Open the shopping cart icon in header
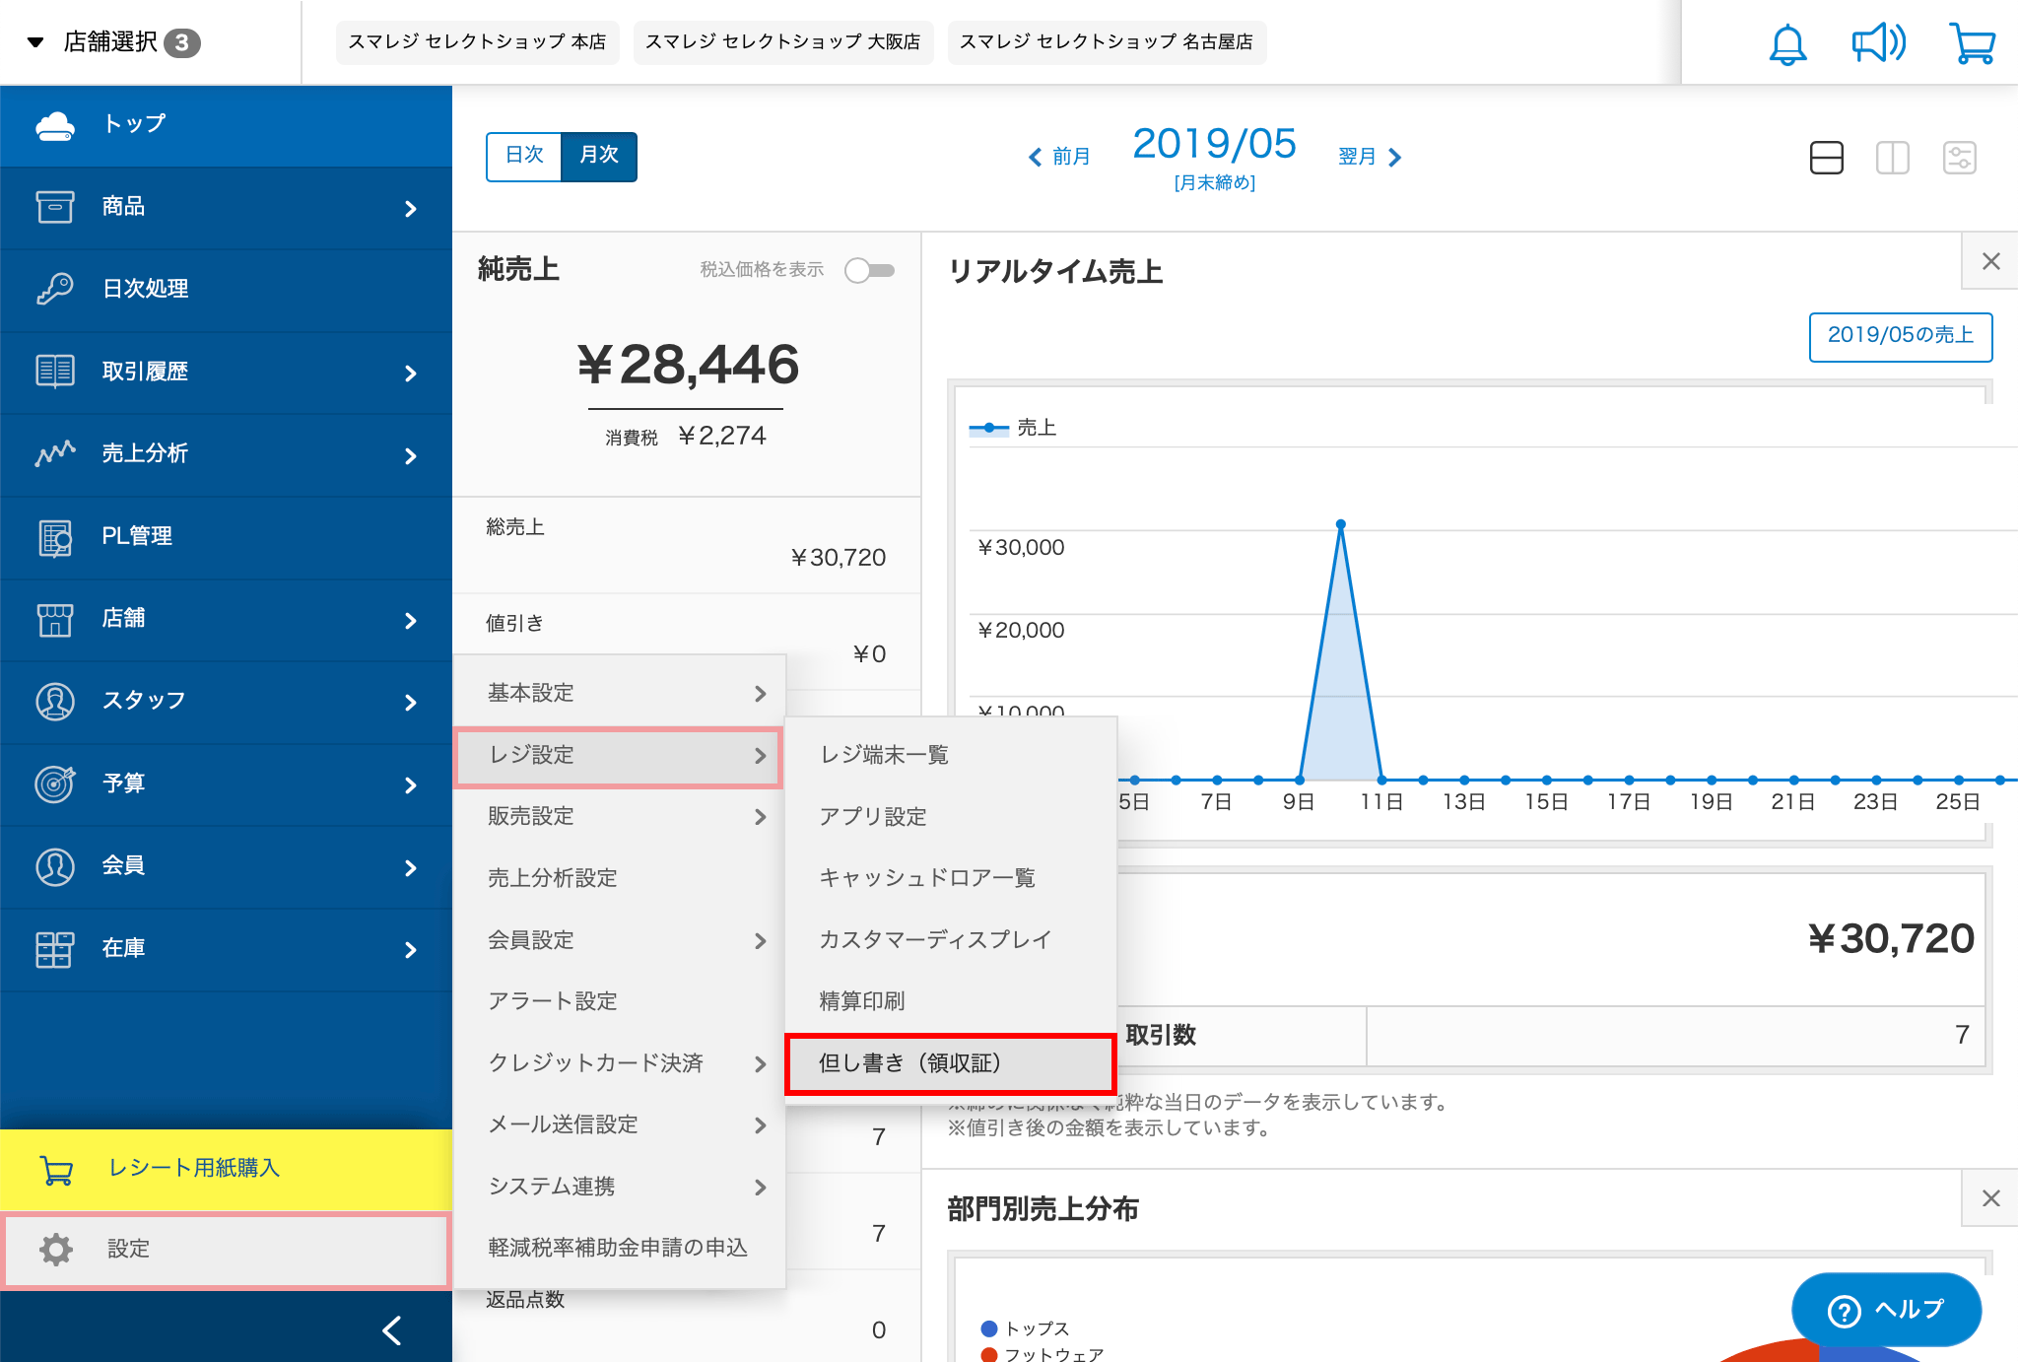Viewport: 2018px width, 1362px height. [x=1973, y=43]
